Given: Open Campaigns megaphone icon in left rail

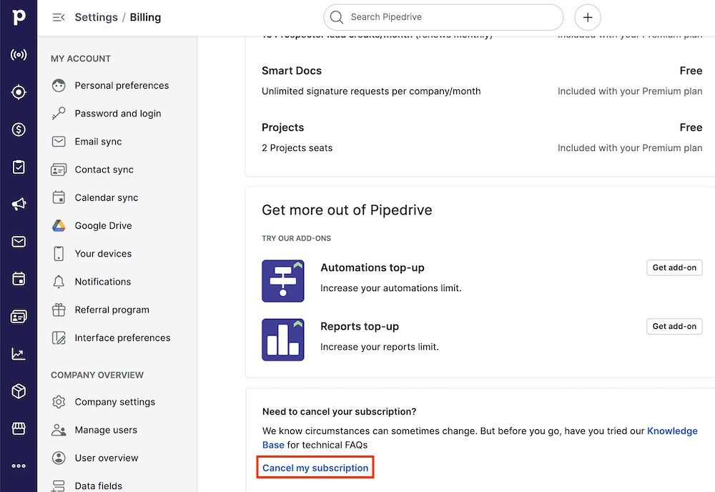Looking at the screenshot, I should click(19, 204).
